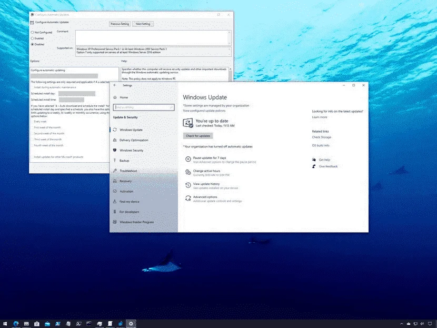Viewport: 437px width, 328px height.
Task: Open Scheduled install time dropdown
Action: click(72, 100)
